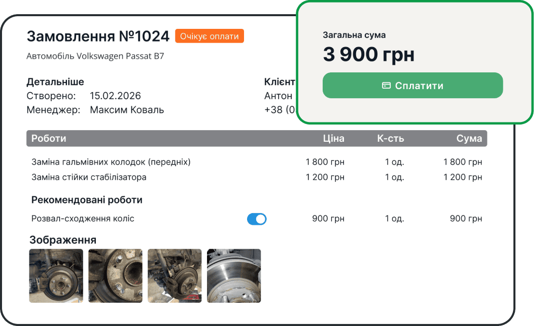Viewport: 554px width, 326px height.
Task: Disable the Розвал-сходження коліс recommended service toggle
Action: (x=257, y=219)
